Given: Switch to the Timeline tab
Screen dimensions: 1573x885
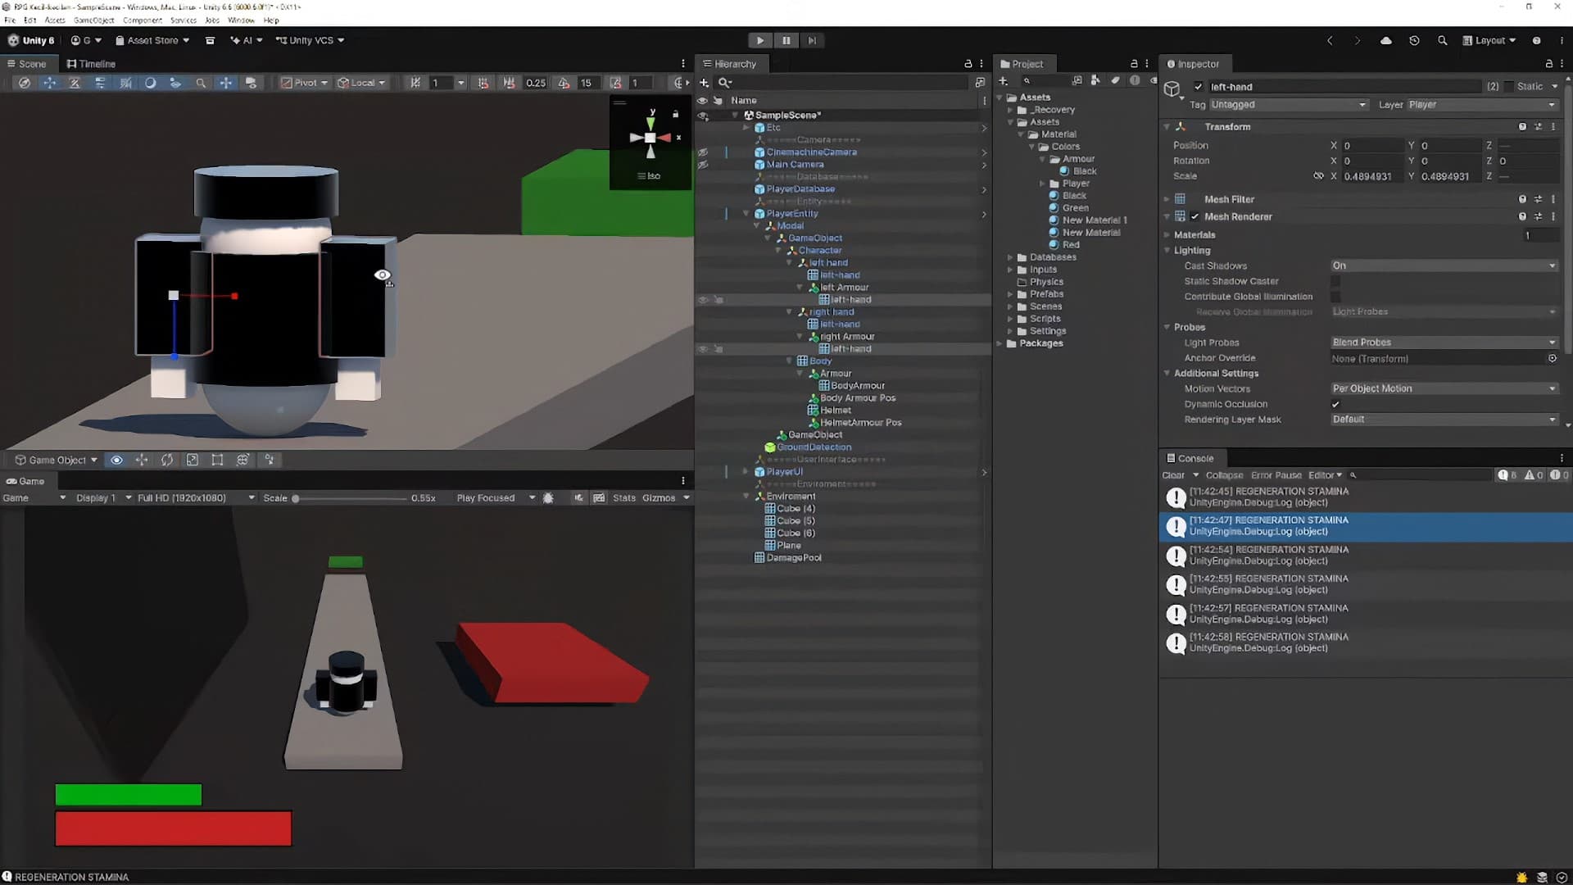Looking at the screenshot, I should pyautogui.click(x=91, y=63).
